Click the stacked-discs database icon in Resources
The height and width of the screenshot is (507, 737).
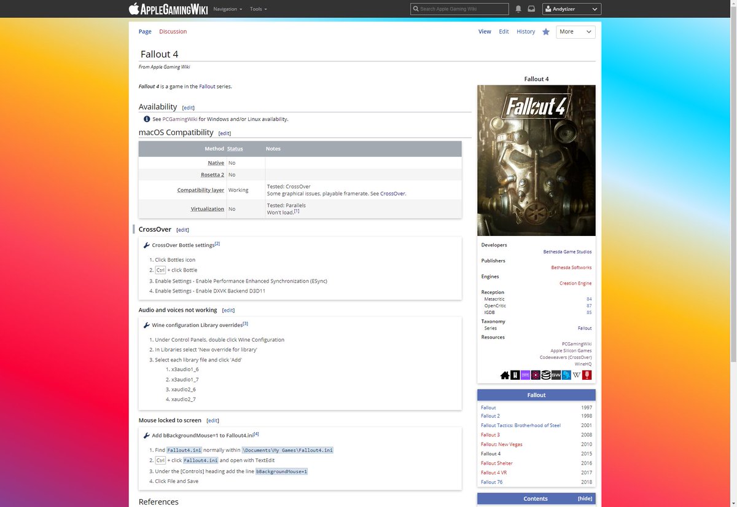[546, 374]
